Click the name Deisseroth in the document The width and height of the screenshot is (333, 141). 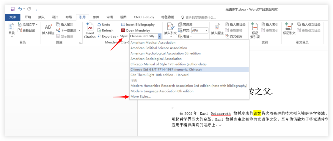tap(220, 113)
